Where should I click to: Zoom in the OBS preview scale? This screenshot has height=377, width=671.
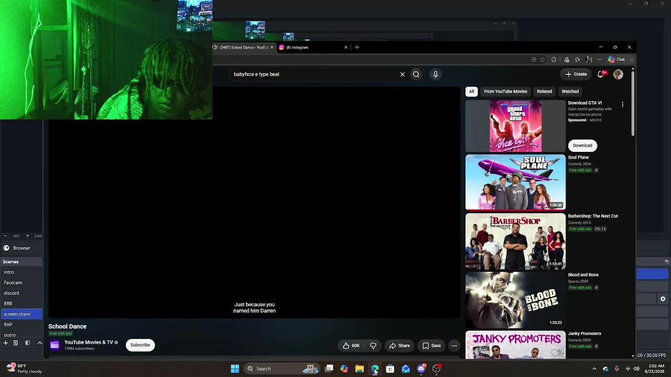tap(28, 236)
